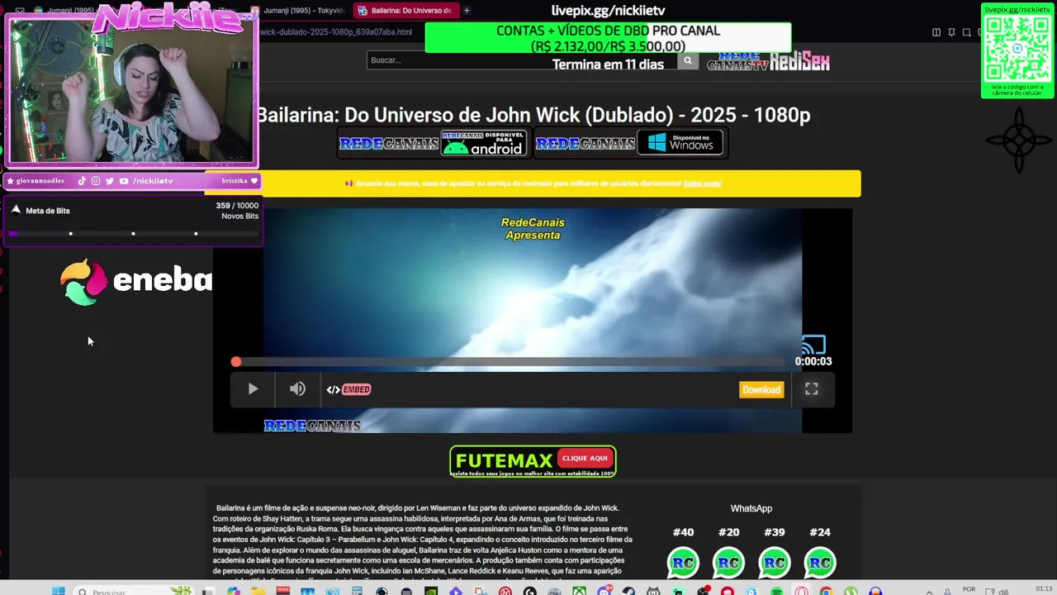
Task: Open Discord from the taskbar
Action: point(604,590)
